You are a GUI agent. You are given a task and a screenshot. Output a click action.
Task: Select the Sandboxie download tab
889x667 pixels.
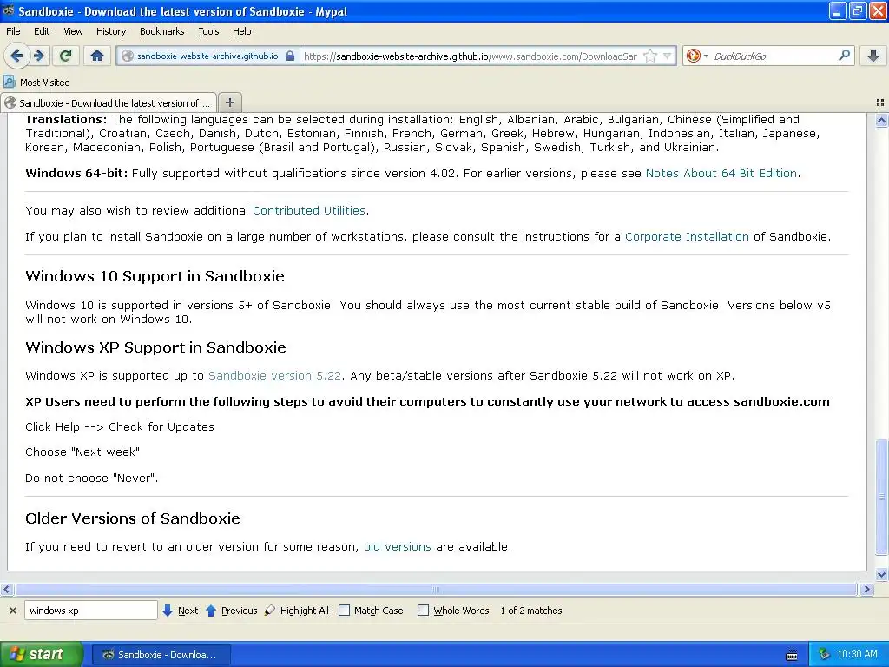109,102
